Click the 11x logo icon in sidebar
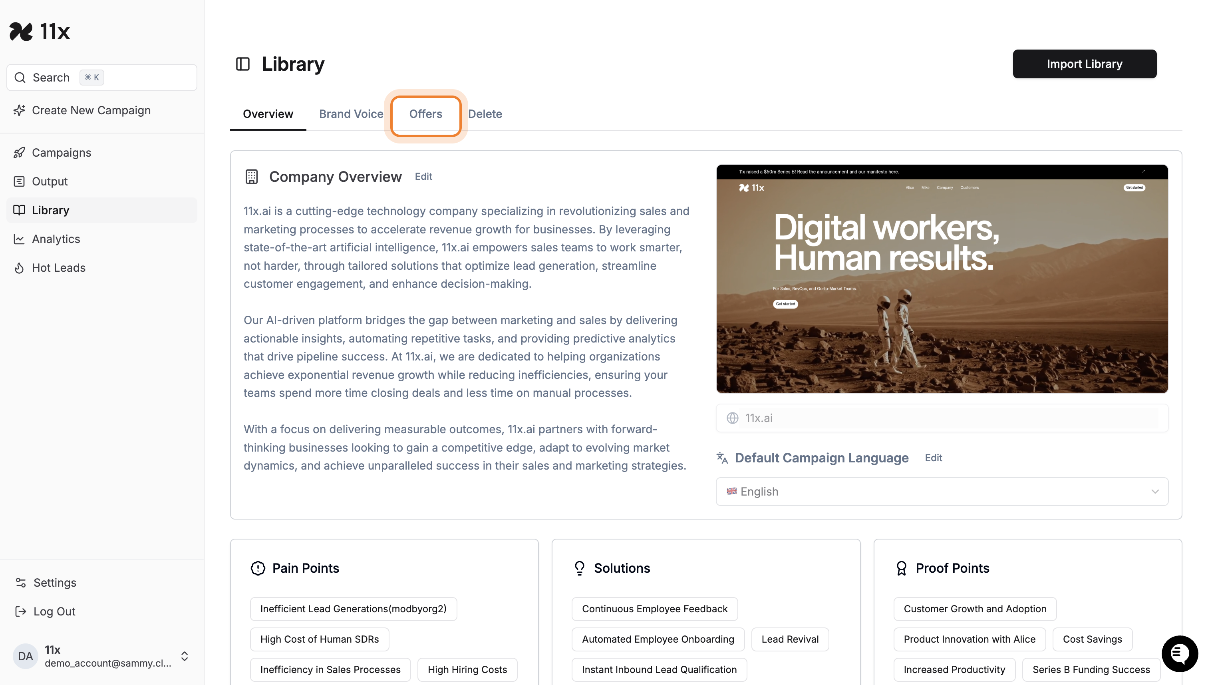Screen dimensions: 1208x685 (x=21, y=32)
